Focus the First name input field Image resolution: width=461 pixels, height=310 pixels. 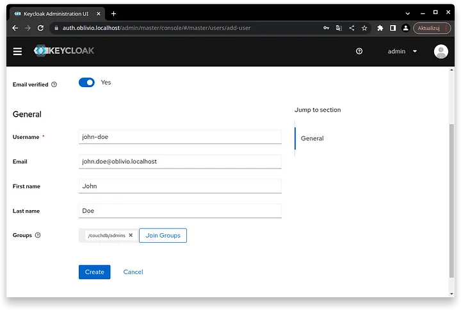[x=180, y=186]
